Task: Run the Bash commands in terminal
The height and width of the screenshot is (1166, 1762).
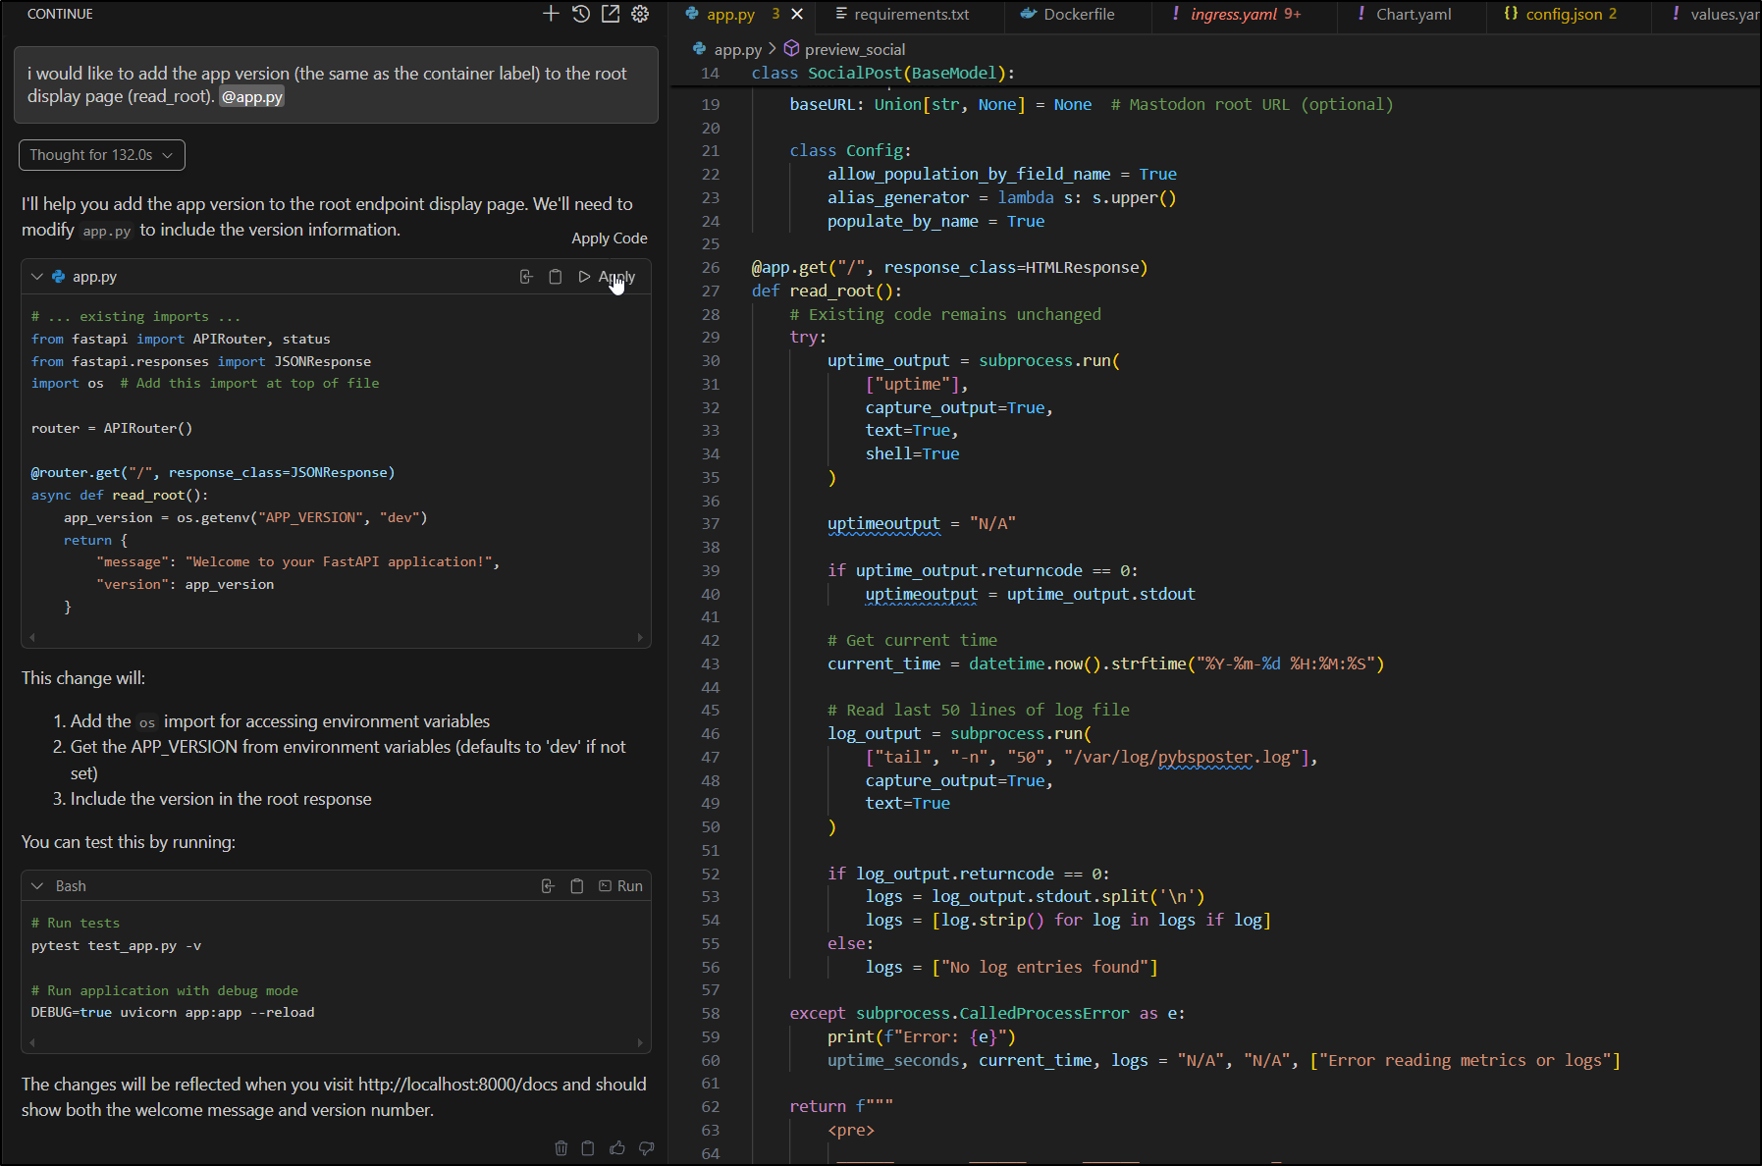Action: click(621, 886)
